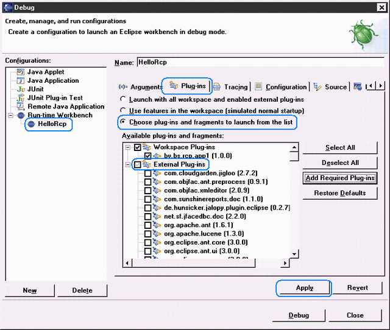This screenshot has width=390, height=330.
Task: Click the partially hidden tab icon after Source
Action: (x=358, y=86)
